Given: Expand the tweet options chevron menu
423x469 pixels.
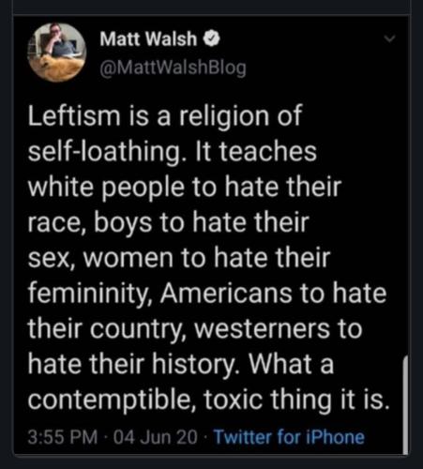Looking at the screenshot, I should [390, 38].
